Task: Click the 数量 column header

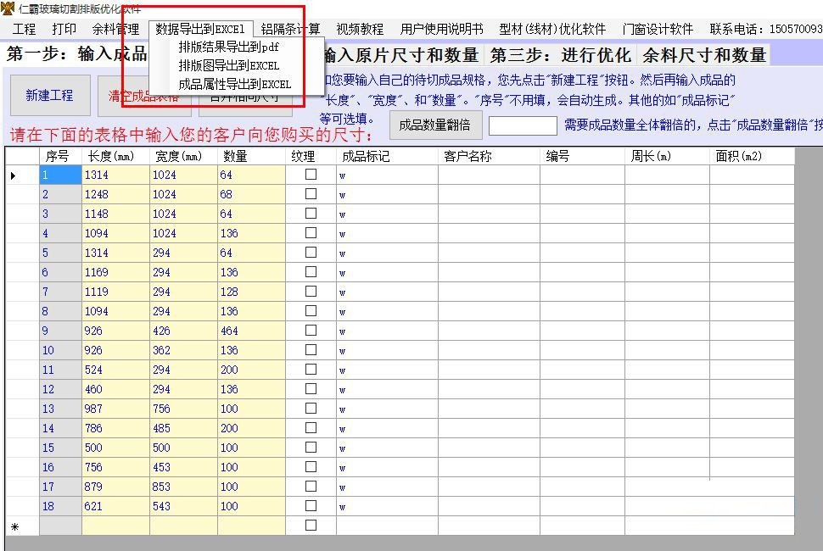Action: [251, 156]
